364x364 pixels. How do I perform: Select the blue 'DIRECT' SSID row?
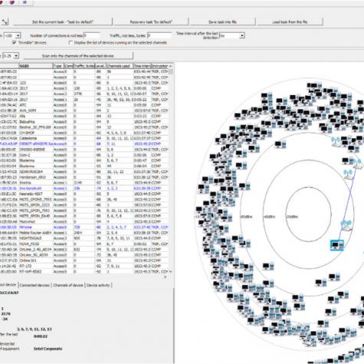[x=84, y=144]
